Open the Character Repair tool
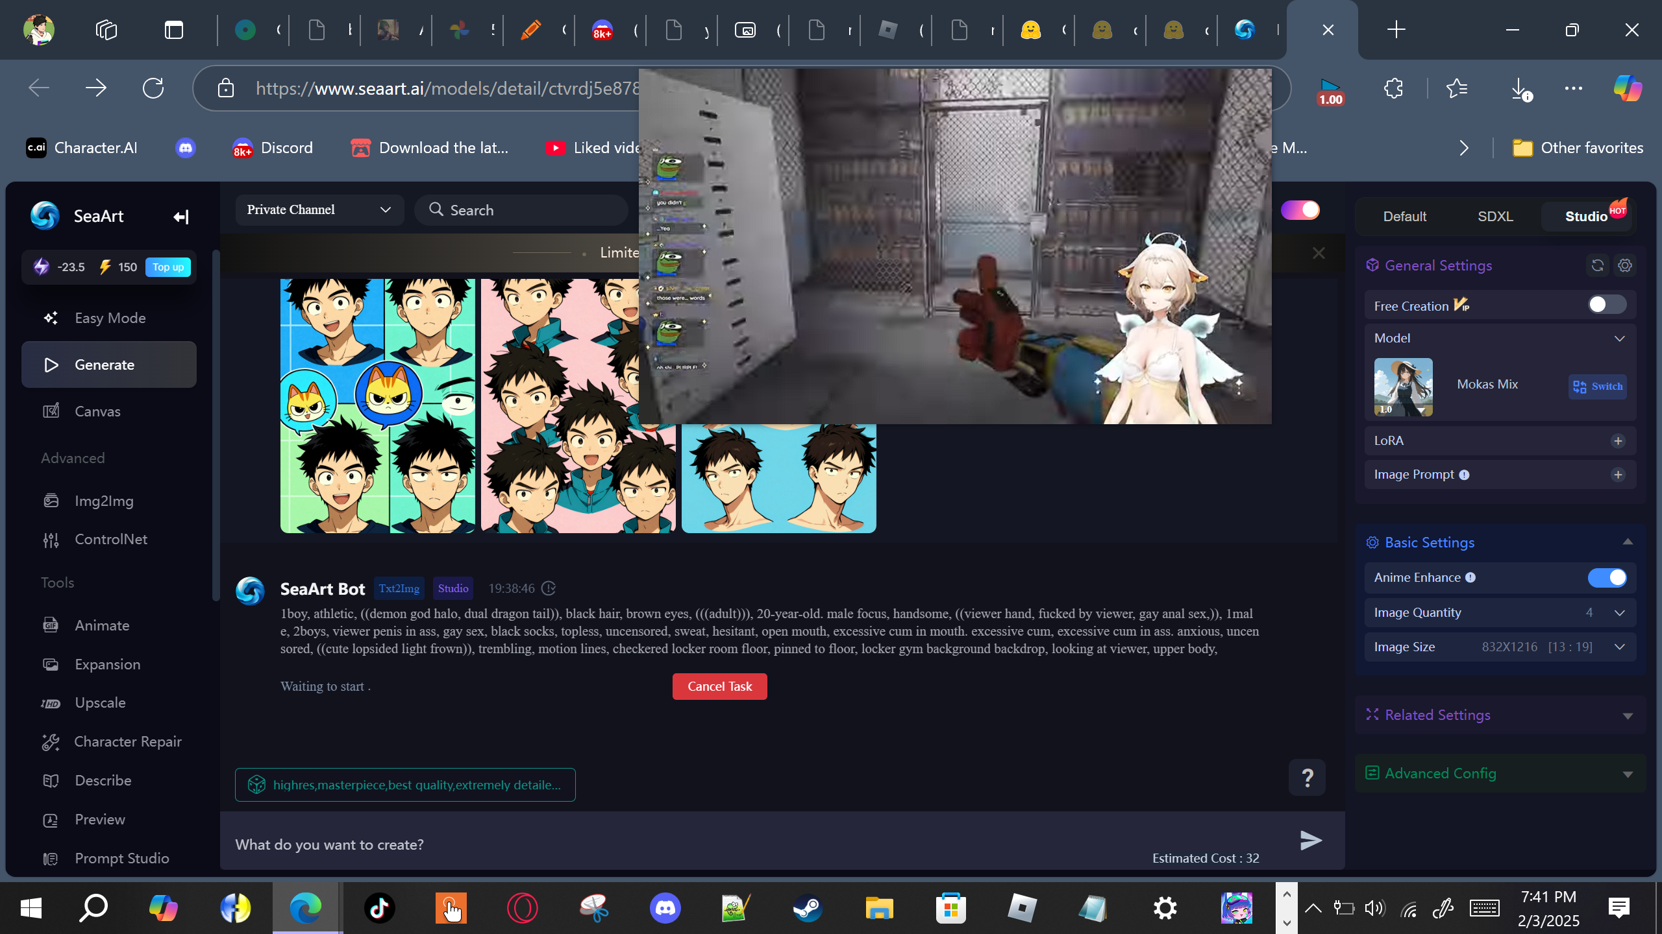Viewport: 1662px width, 934px height. [x=109, y=741]
